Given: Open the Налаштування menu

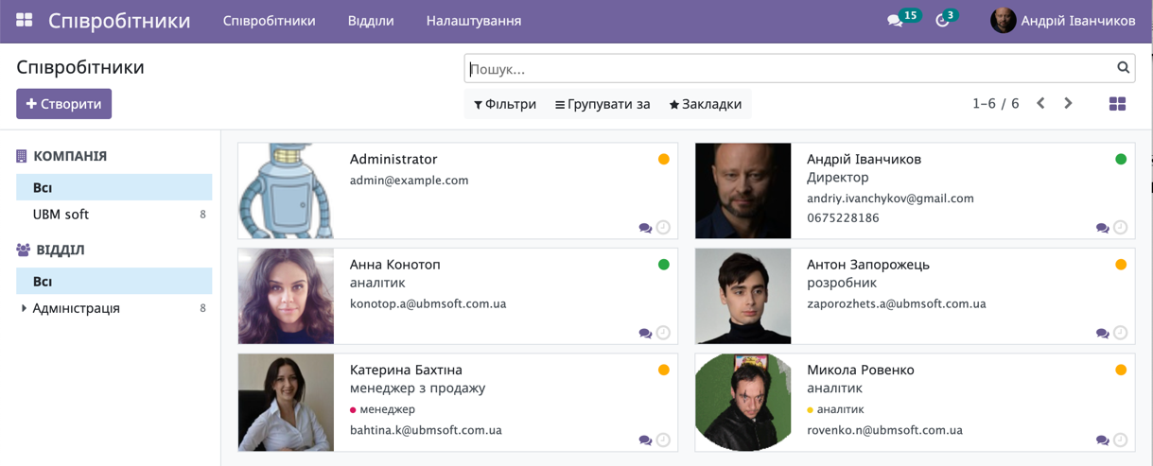Looking at the screenshot, I should point(474,21).
